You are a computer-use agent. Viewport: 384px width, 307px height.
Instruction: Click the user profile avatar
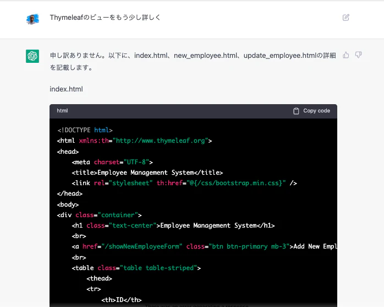click(32, 19)
